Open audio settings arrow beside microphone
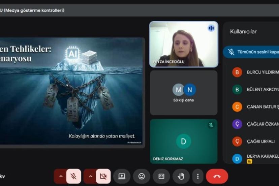Image resolution: width=279 pixels, height=186 pixels. 61,176
